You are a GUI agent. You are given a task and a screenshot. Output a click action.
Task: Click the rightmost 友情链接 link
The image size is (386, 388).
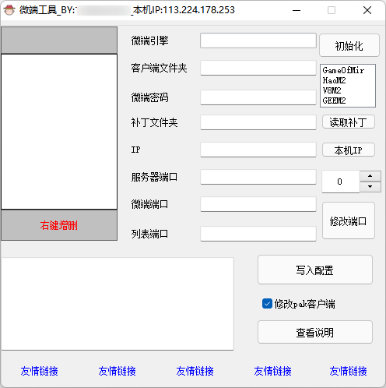pos(349,371)
